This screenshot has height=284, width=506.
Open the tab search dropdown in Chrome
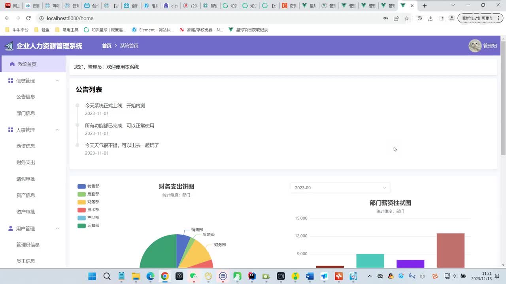pyautogui.click(x=453, y=6)
